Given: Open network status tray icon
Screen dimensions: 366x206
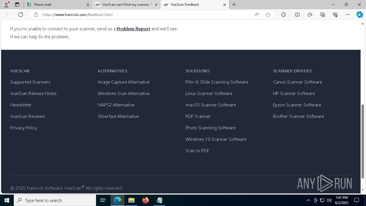Looking at the screenshot, I should [322, 200].
